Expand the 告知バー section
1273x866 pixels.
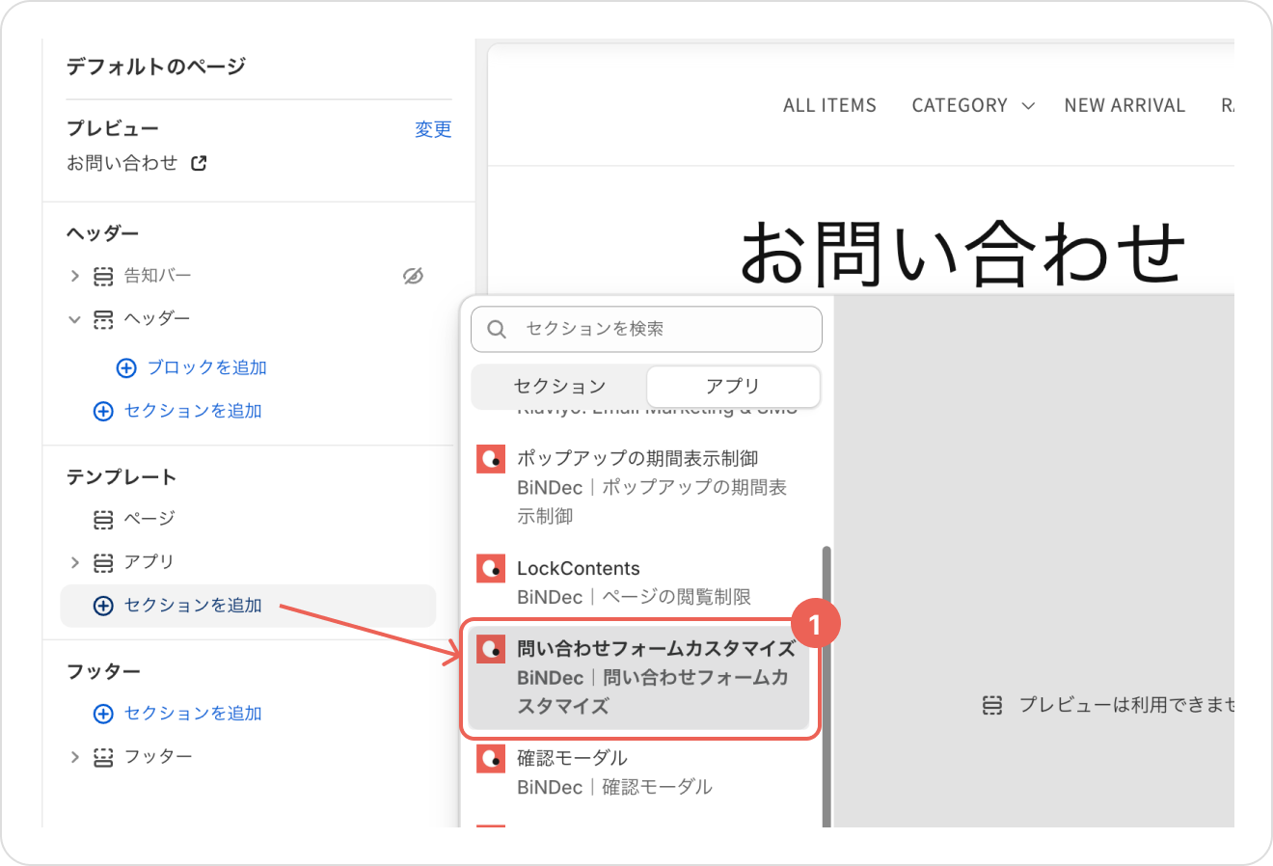tap(74, 276)
